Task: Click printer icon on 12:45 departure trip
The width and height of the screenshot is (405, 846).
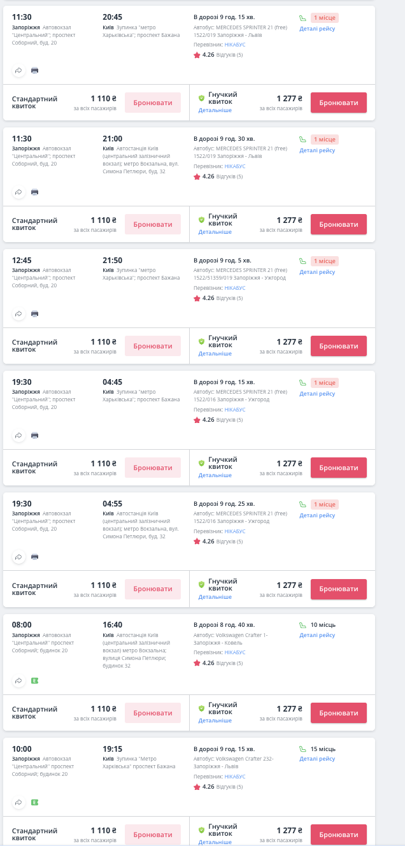Action: click(35, 313)
